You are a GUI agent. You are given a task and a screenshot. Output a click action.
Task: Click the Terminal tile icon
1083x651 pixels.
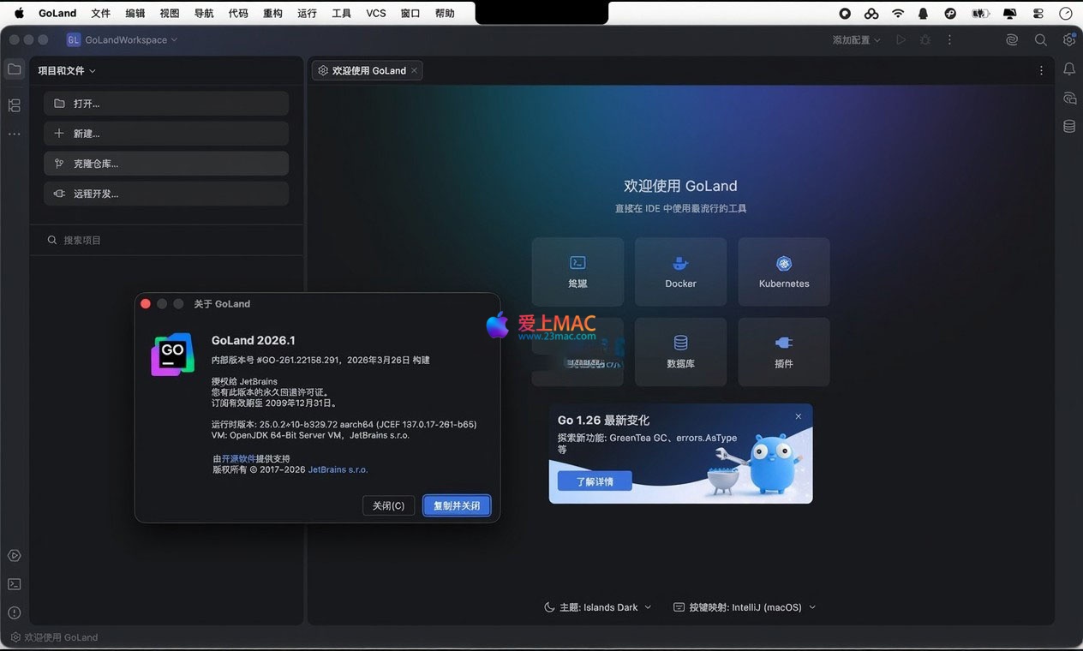(577, 263)
